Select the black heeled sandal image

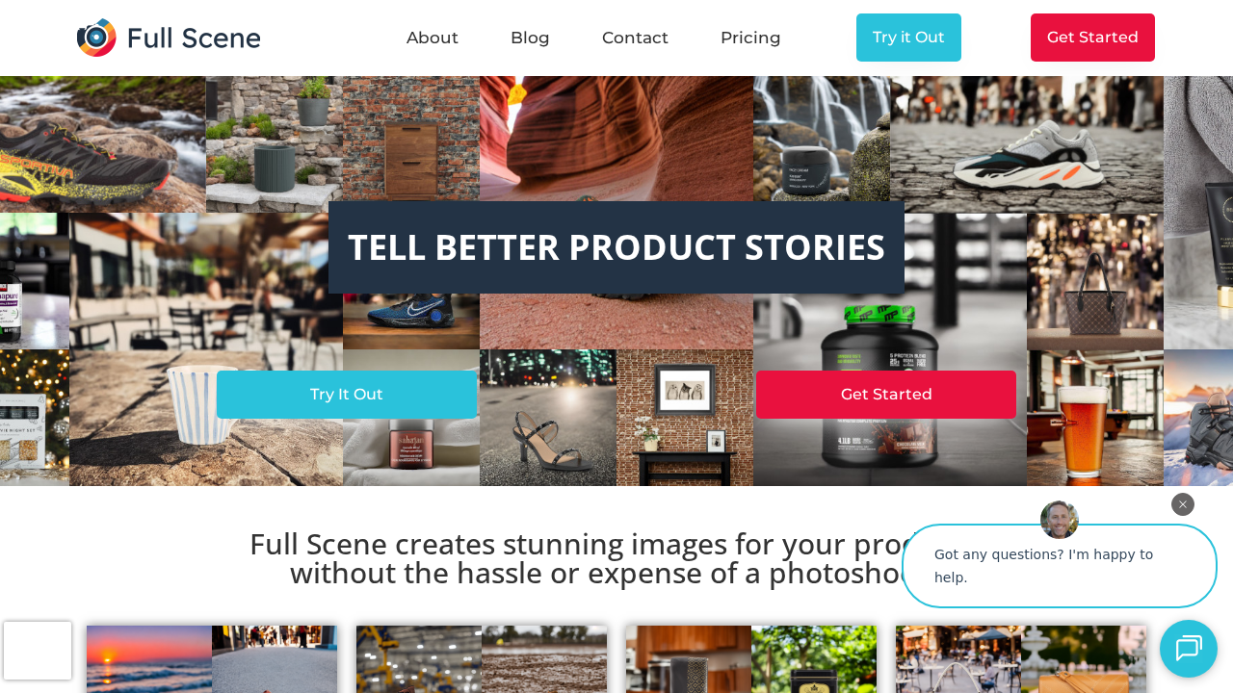[x=548, y=418]
